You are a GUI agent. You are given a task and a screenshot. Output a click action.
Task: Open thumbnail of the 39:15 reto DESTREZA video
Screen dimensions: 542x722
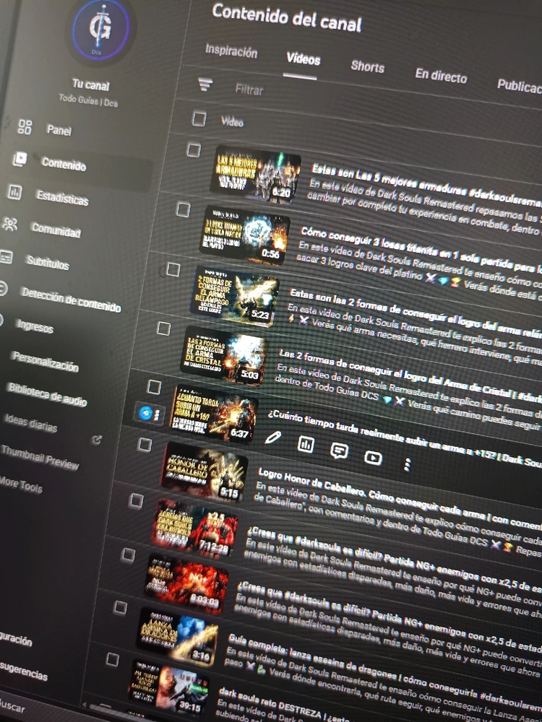click(x=168, y=687)
